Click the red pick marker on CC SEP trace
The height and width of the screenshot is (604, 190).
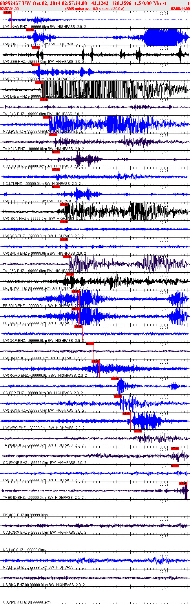coord(115,379)
